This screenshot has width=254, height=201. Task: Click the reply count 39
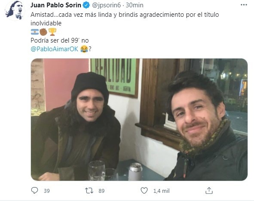point(47,191)
